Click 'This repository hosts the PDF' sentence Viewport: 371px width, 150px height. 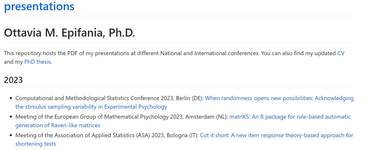(x=44, y=53)
